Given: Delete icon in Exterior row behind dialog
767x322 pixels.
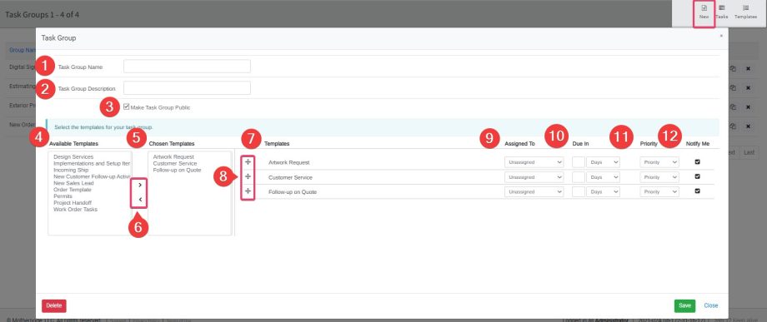Looking at the screenshot, I should point(748,107).
